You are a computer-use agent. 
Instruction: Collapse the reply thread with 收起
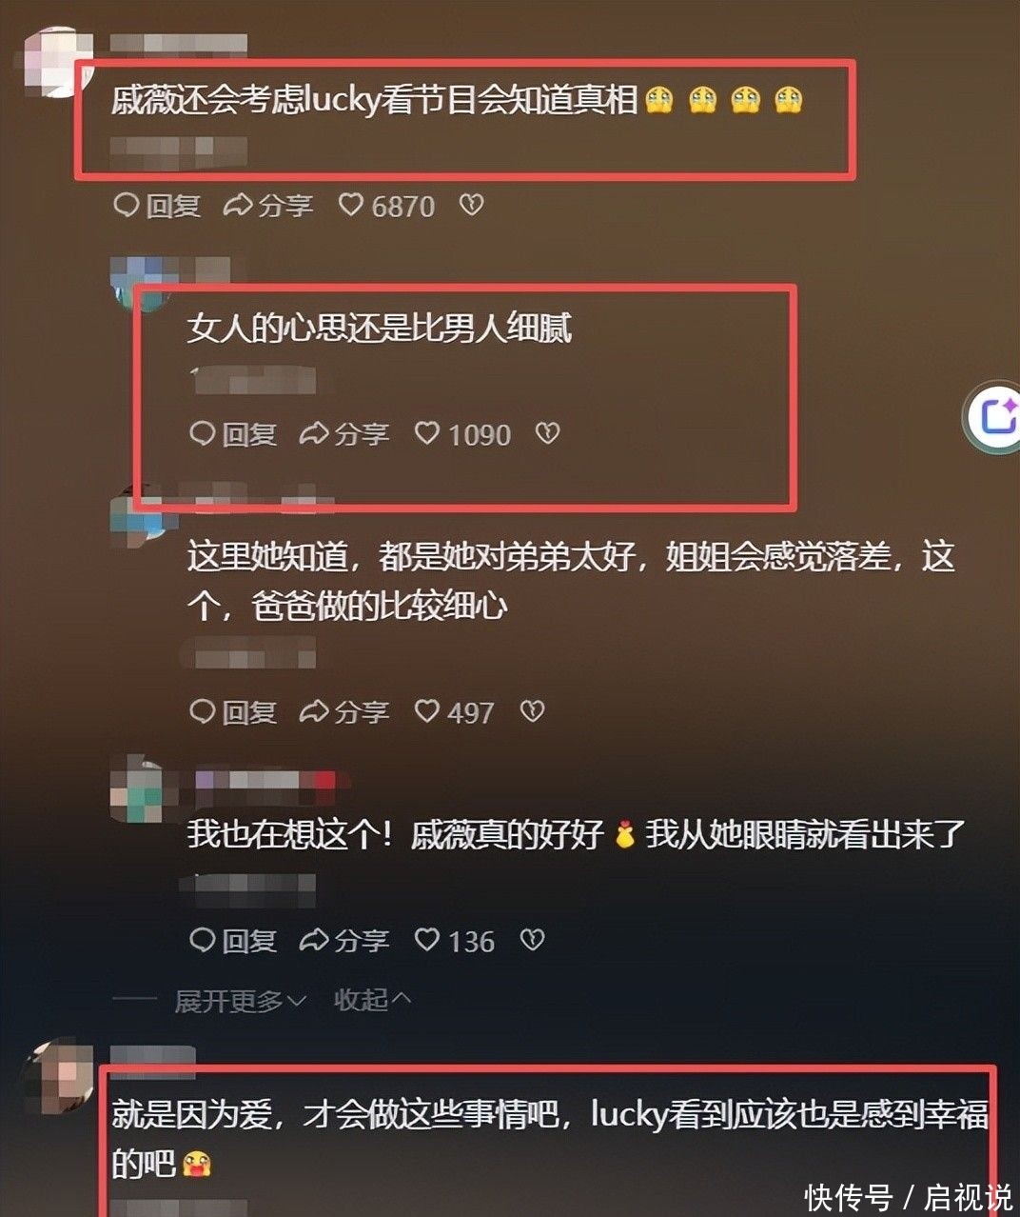372,1000
